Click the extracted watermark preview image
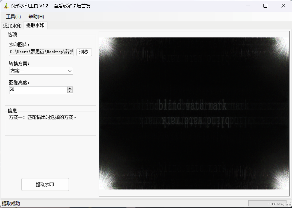 click(194, 113)
